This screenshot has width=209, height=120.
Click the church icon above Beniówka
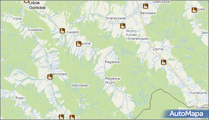(x=146, y=6)
